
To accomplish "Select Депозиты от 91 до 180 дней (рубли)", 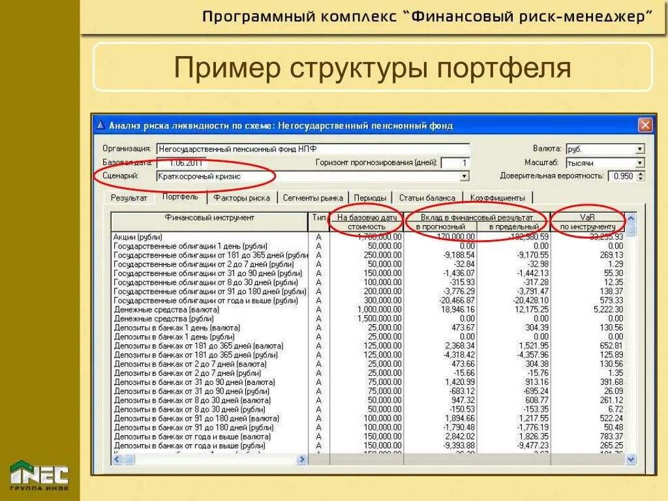I will point(369,427).
